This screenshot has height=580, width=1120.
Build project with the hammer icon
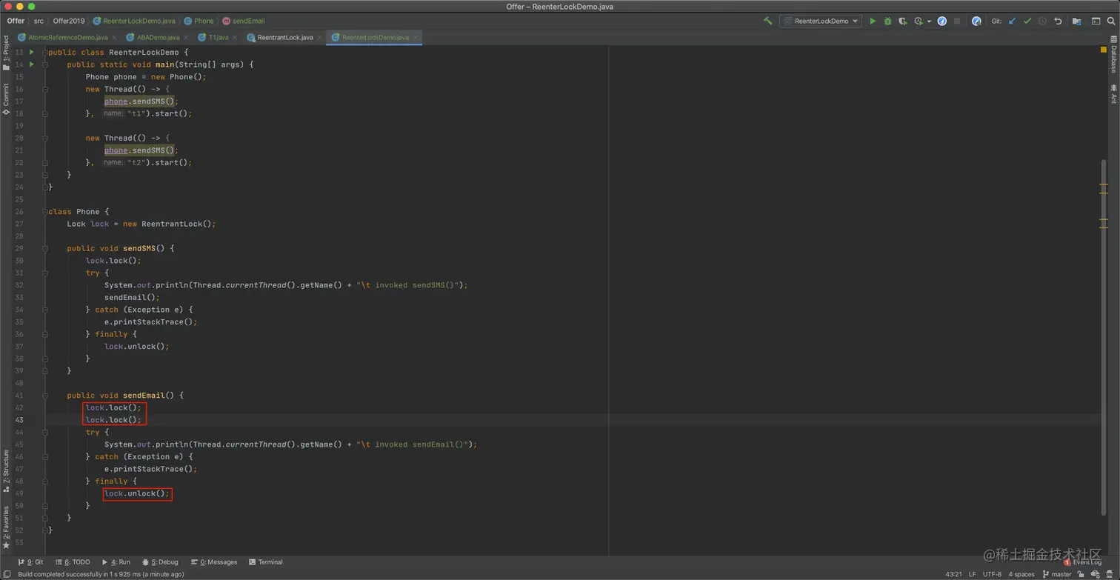pyautogui.click(x=767, y=21)
